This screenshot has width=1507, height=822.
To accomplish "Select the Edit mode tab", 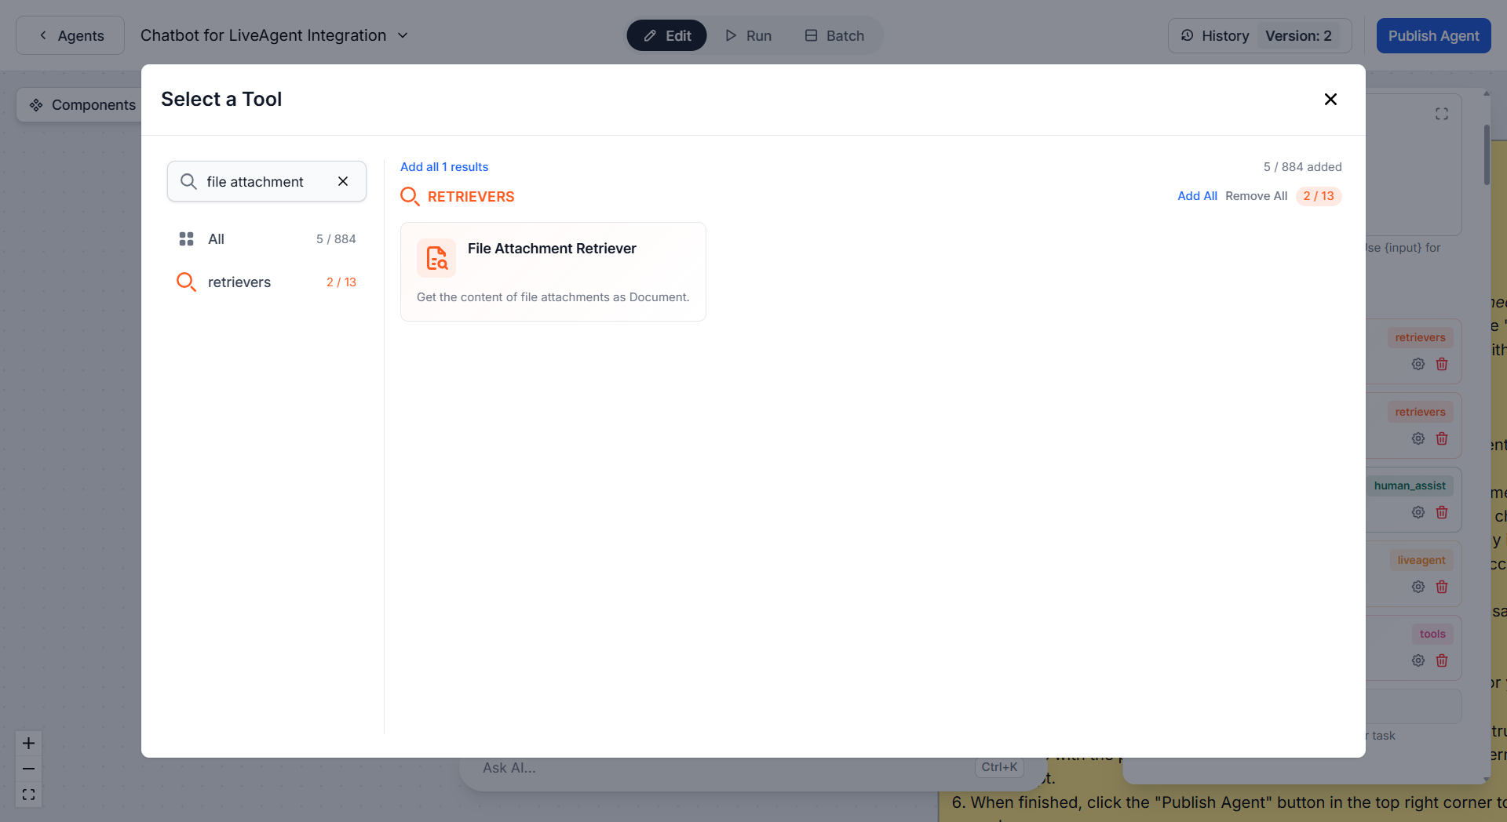I will [x=667, y=36].
